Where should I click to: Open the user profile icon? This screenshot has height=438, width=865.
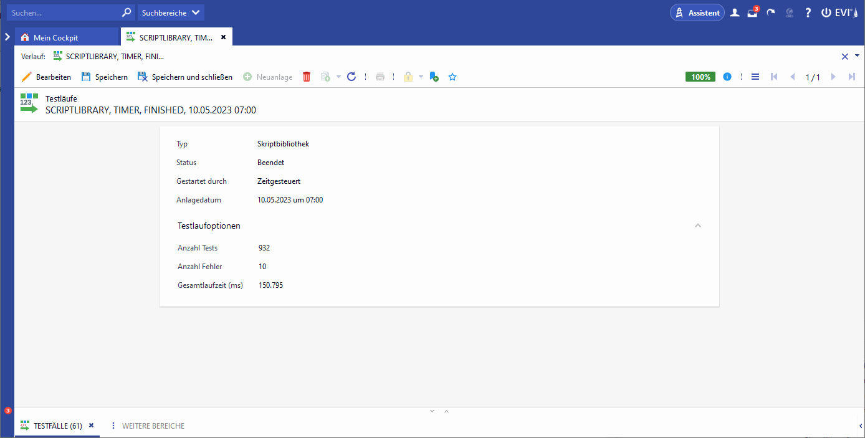735,13
